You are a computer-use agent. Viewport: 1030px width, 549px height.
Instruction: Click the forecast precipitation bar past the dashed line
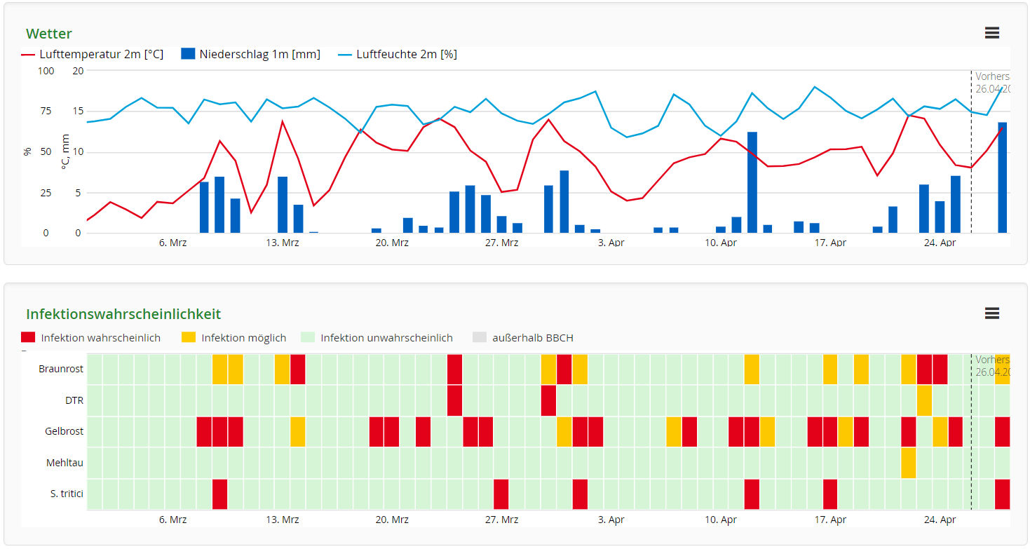(x=1003, y=177)
